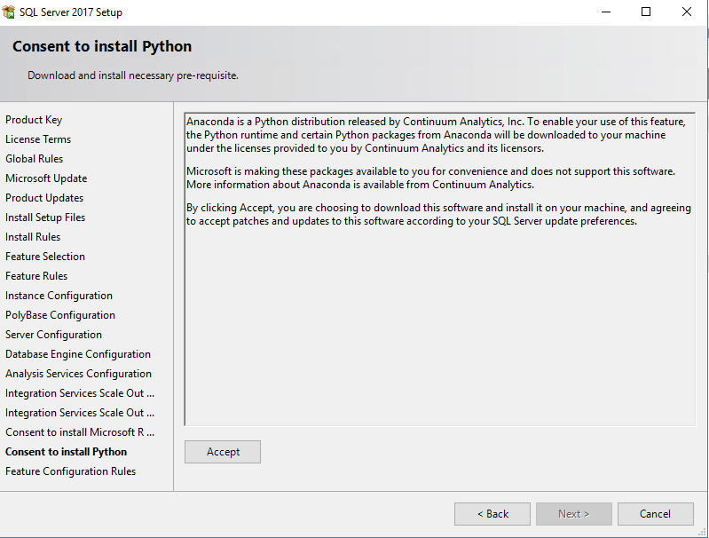Viewport: 709px width, 538px height.
Task: Open Database Engine Configuration step
Action: (78, 354)
